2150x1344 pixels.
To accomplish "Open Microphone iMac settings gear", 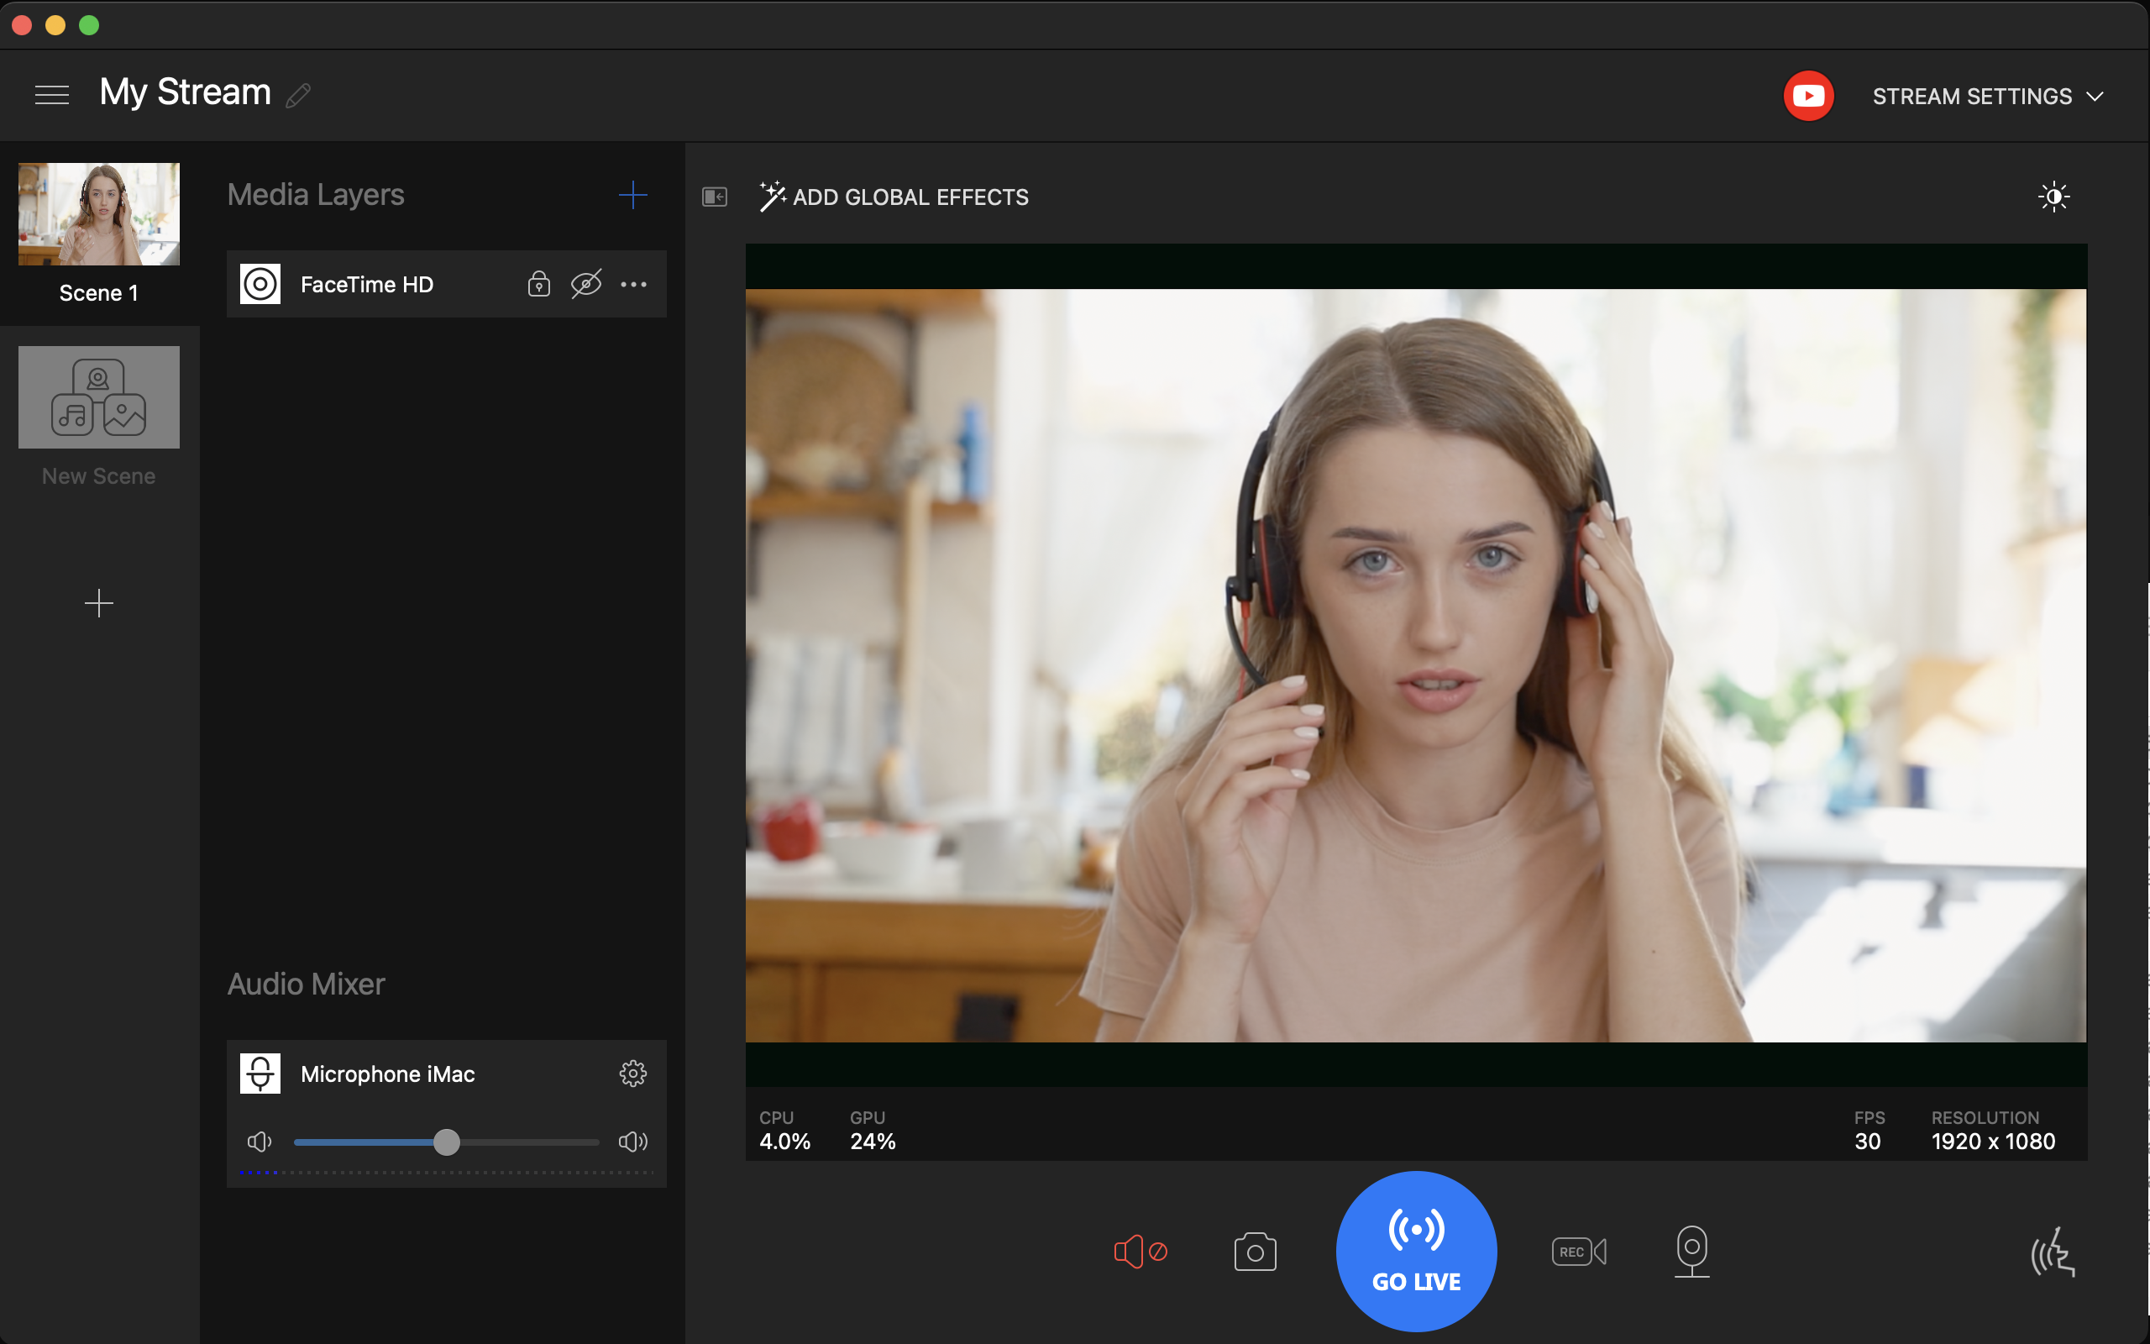I will pyautogui.click(x=632, y=1074).
